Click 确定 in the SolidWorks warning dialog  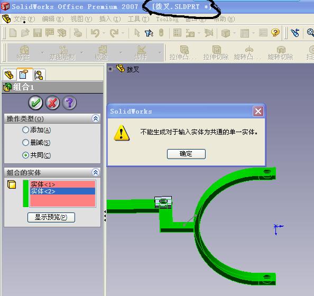[x=186, y=154]
